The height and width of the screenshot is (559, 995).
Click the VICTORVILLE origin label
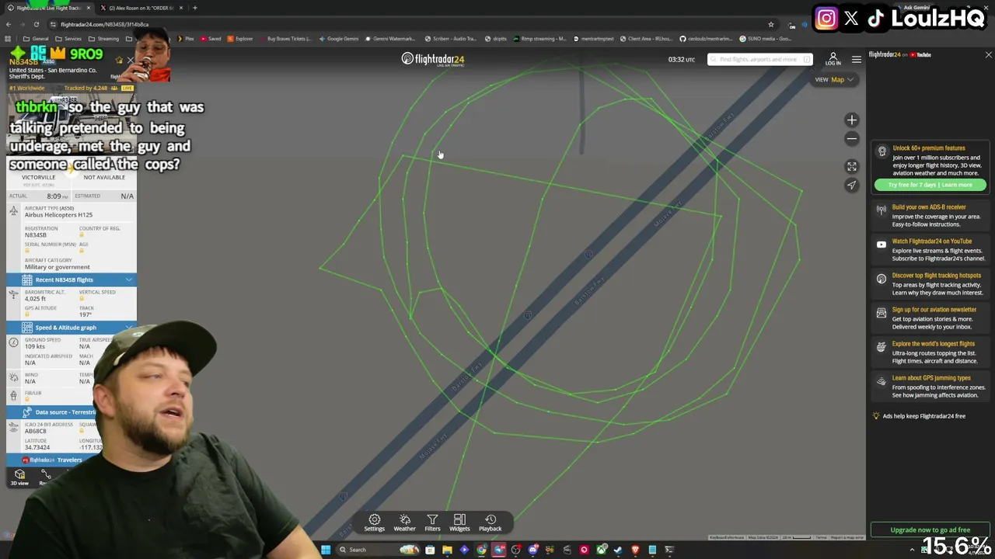pos(38,177)
